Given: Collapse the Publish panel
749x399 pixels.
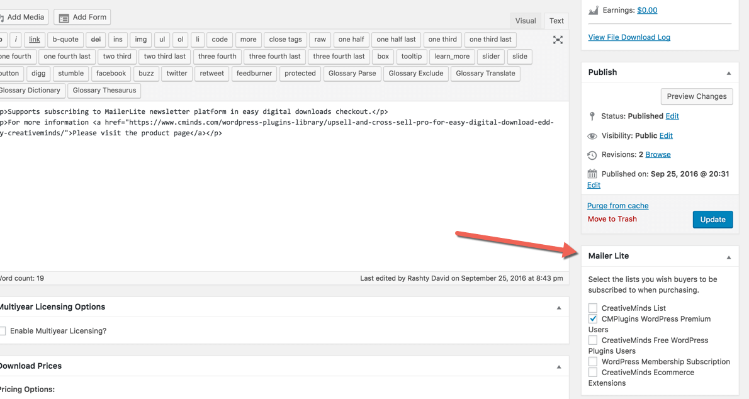Looking at the screenshot, I should pos(728,73).
